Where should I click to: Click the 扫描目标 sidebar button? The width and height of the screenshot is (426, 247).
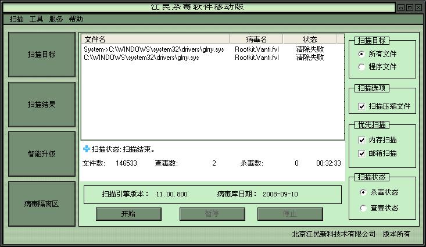(42, 55)
